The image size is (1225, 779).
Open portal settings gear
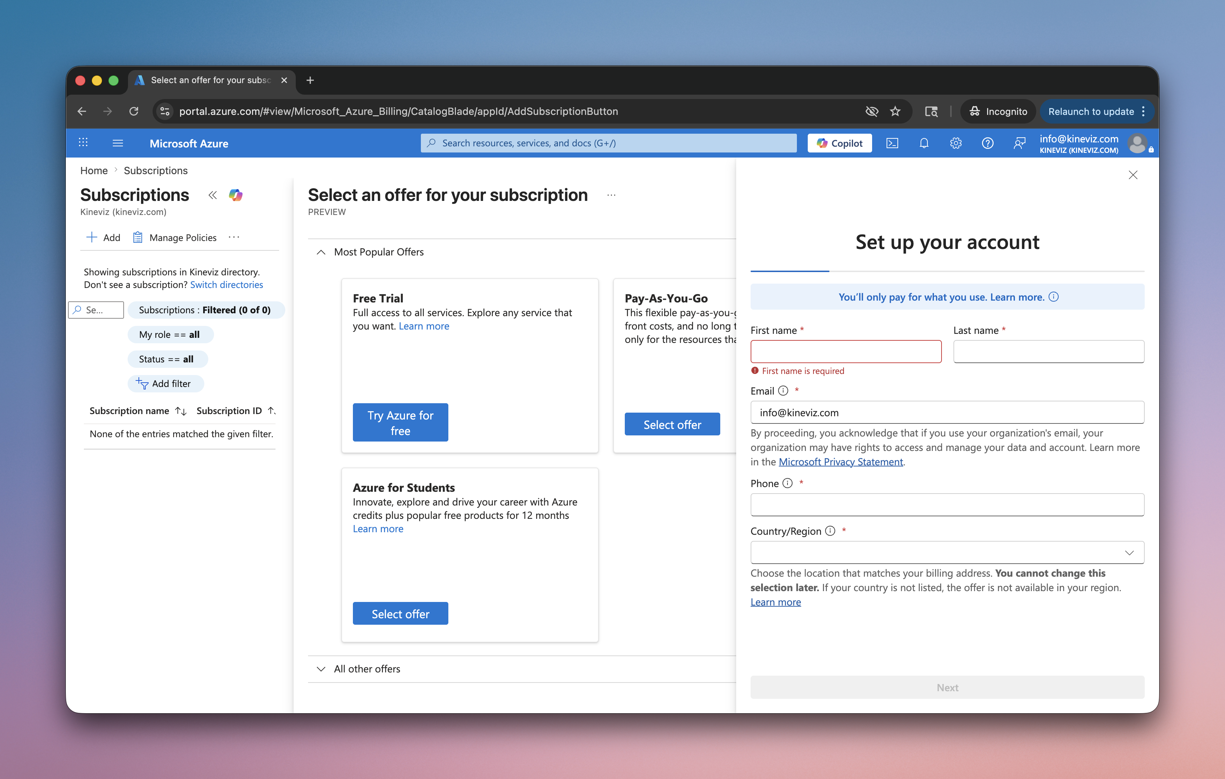point(955,143)
